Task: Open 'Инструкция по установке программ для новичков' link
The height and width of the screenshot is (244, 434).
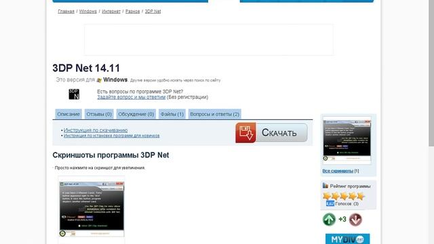Action: (x=111, y=136)
